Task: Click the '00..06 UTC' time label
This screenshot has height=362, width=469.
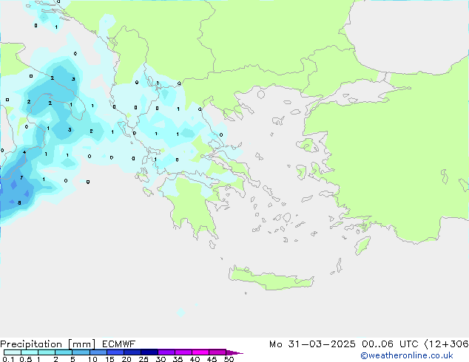Action: [390, 344]
